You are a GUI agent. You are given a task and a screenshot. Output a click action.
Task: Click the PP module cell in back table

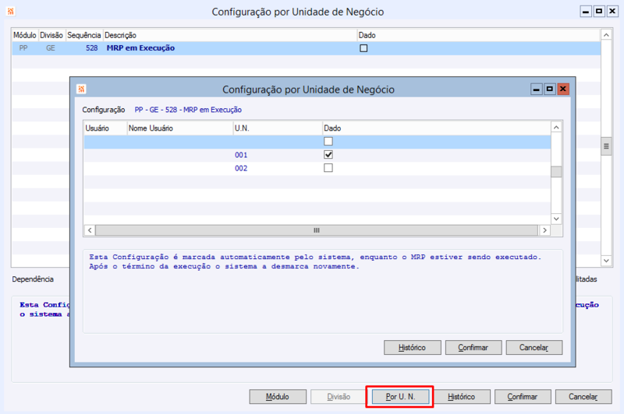[23, 48]
